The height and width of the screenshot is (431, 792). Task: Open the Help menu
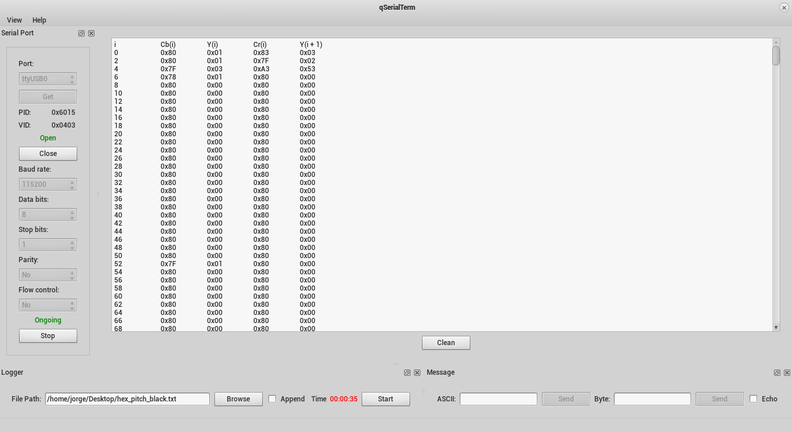[x=39, y=20]
